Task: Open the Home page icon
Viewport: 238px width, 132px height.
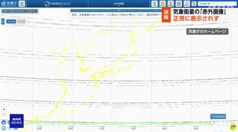Action: tap(22, 4)
